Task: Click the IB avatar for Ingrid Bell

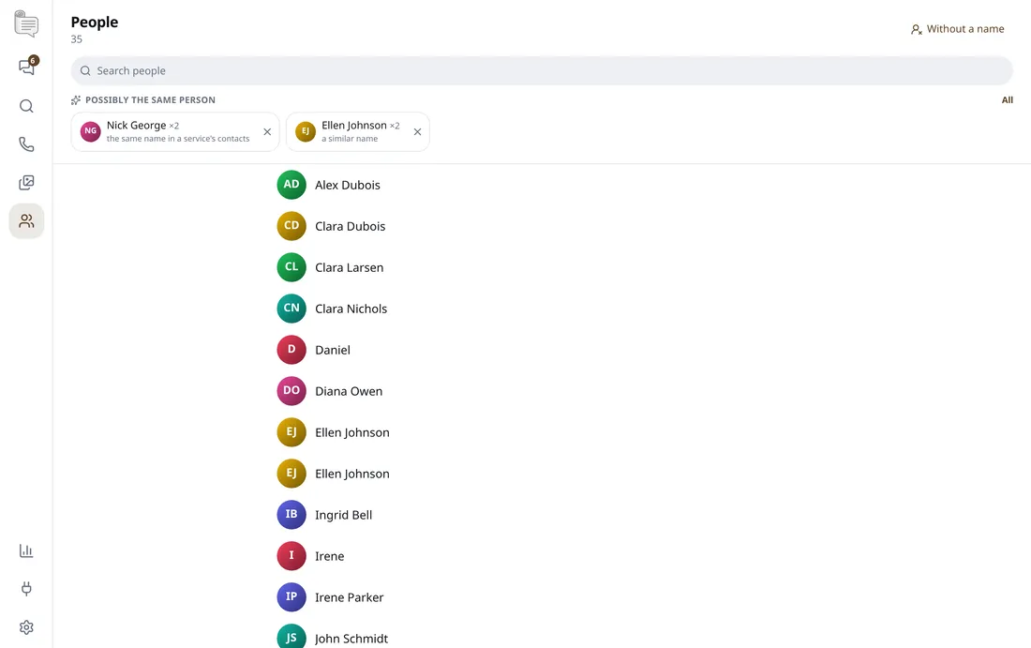Action: click(x=291, y=515)
